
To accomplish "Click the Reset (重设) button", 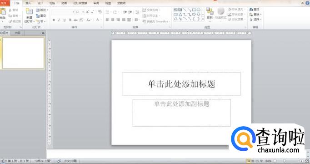I will click(x=41, y=15).
